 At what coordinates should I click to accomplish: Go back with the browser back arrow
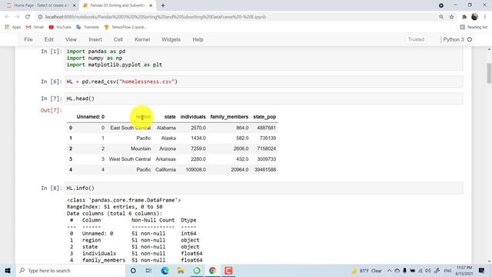coord(7,17)
